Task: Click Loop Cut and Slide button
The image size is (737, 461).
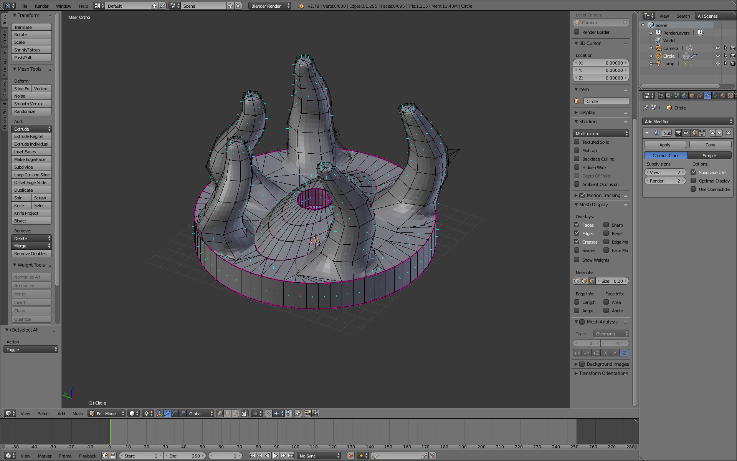Action: pyautogui.click(x=31, y=174)
